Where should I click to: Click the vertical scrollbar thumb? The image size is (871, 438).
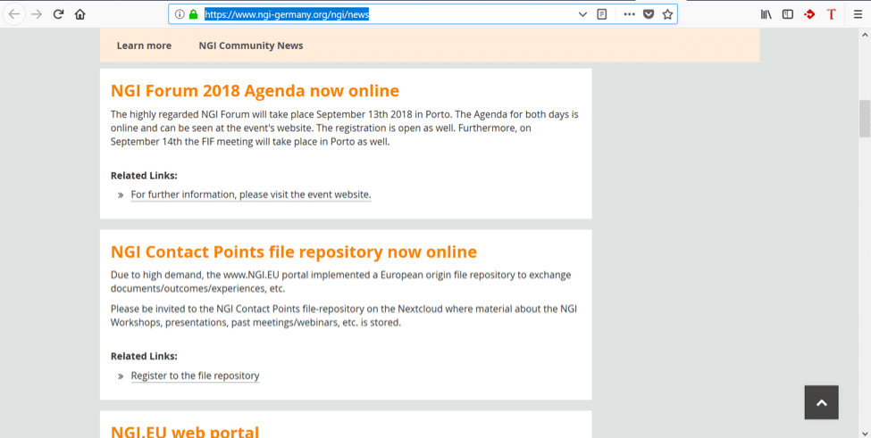pyautogui.click(x=865, y=119)
